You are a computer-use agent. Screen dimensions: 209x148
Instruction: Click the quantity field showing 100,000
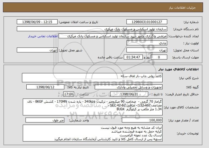point(142,120)
